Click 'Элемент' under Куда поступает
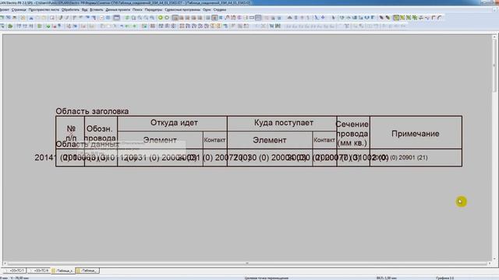 (x=270, y=140)
